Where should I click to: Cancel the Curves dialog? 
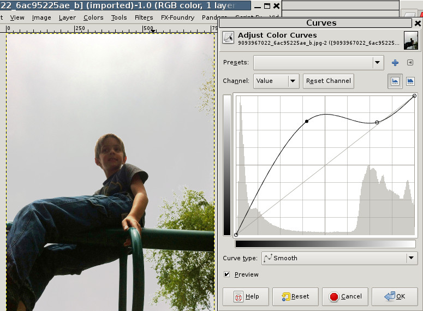coord(345,297)
